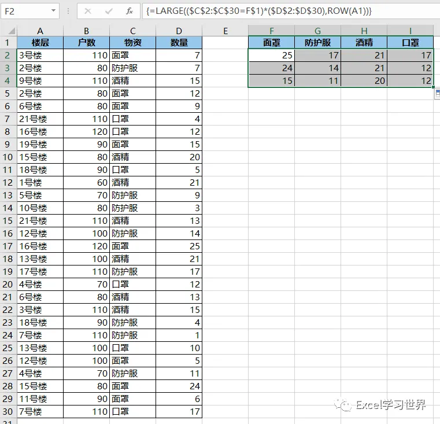Viewport: 440px width, 424px height.
Task: Click cell D24 showing 1
Action: coord(179,335)
